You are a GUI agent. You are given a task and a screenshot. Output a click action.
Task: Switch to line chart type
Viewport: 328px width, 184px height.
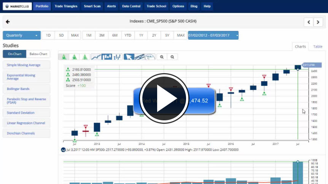tap(96, 57)
